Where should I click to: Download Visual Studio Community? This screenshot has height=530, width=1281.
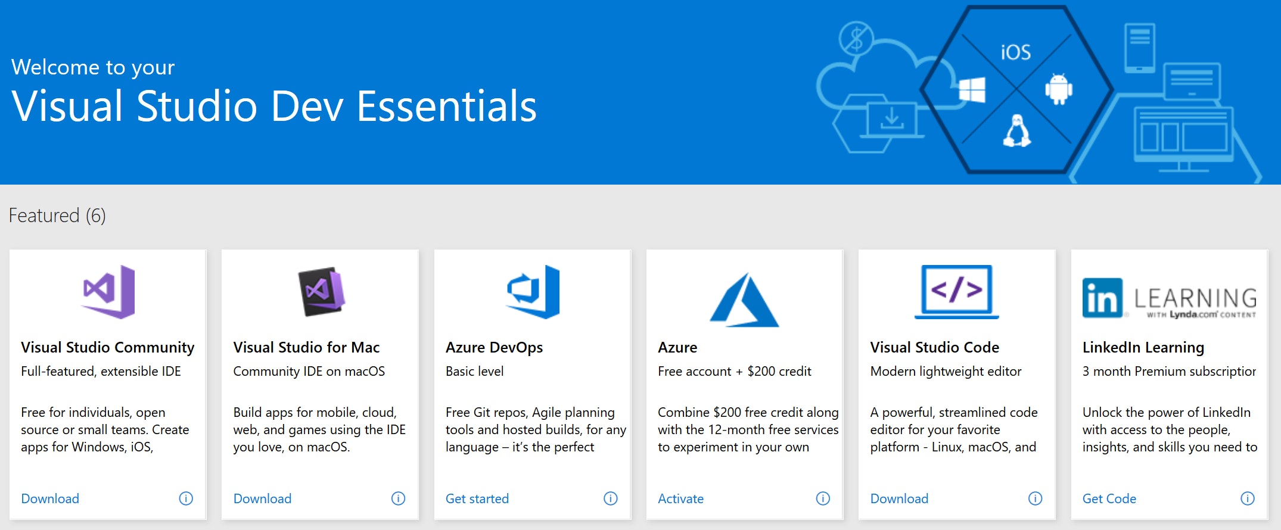50,498
